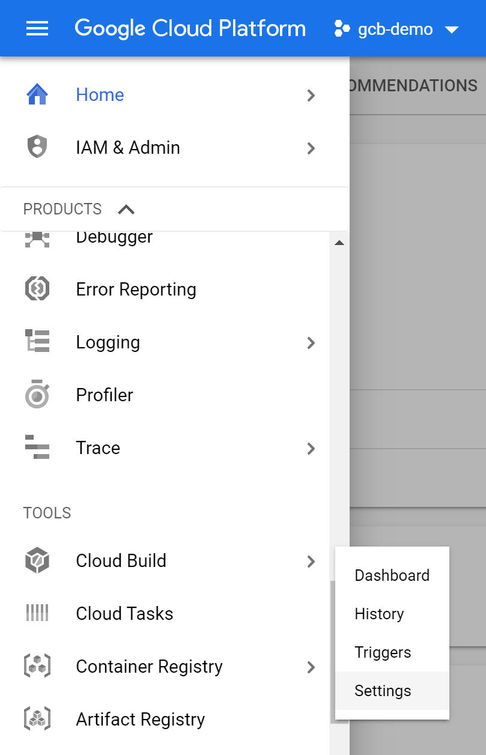
Task: Select Dashboard in Cloud Build submenu
Action: tap(392, 575)
